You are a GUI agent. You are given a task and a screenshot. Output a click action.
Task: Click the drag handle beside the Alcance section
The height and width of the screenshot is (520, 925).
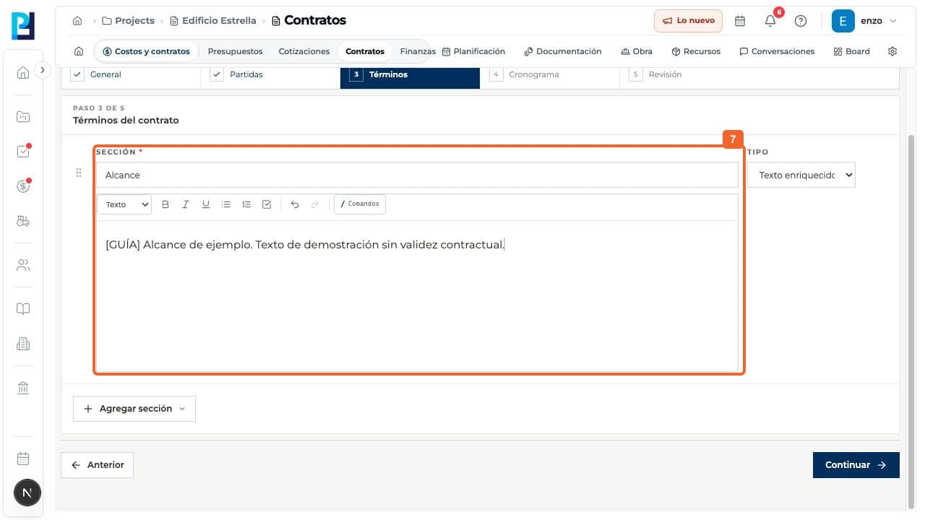coord(79,173)
